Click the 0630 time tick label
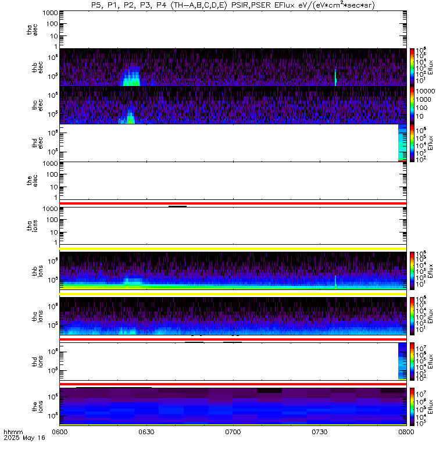The image size is (436, 465). click(146, 432)
